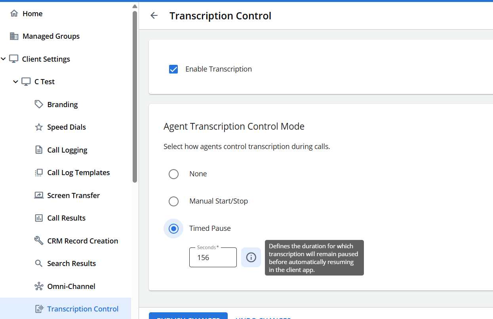This screenshot has height=319, width=493.
Task: Select the Timed Pause radio button
Action: [x=173, y=228]
